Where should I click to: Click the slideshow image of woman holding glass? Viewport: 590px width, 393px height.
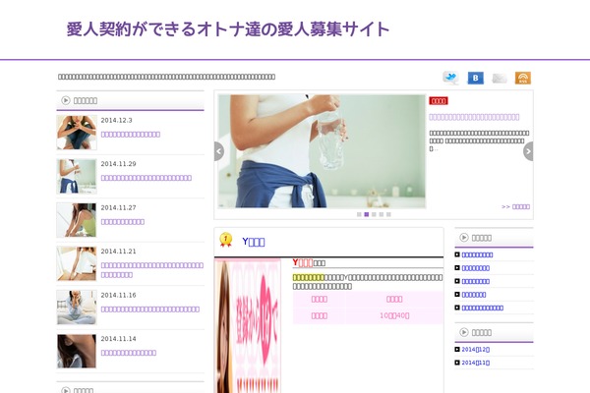[x=322, y=151]
